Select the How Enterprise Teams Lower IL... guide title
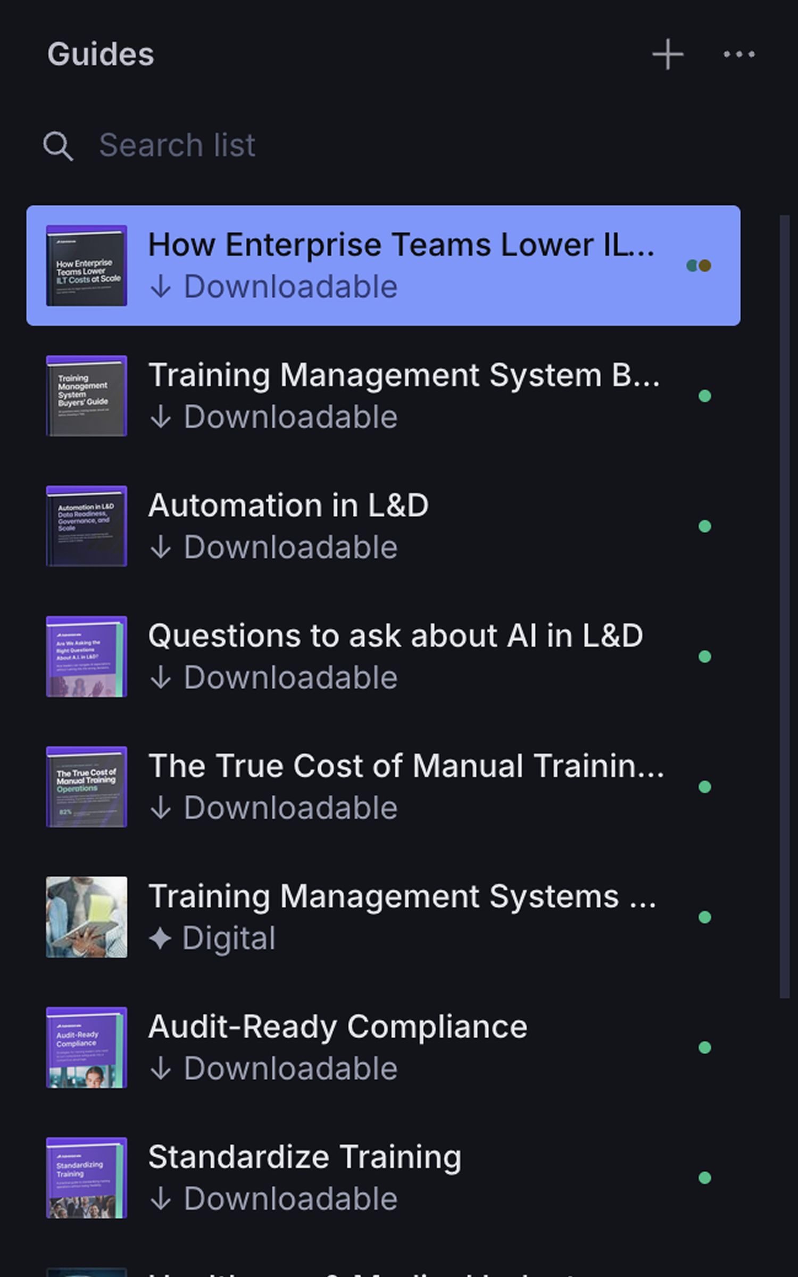 pyautogui.click(x=401, y=245)
